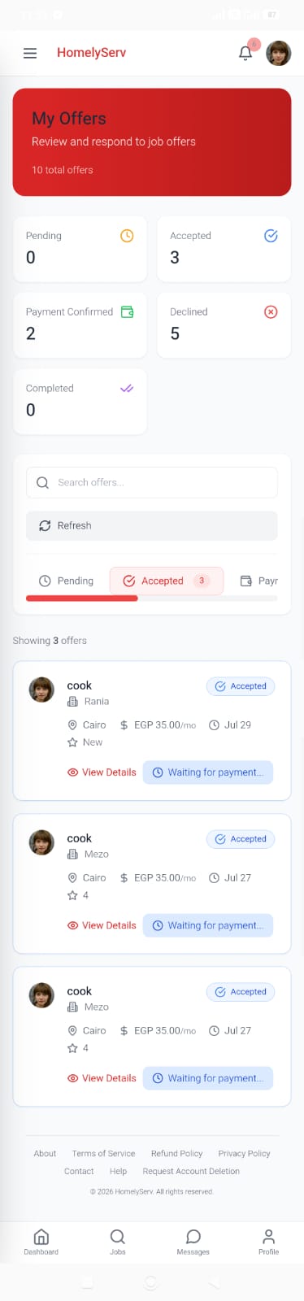The height and width of the screenshot is (1301, 304).
Task: Open the notifications bell
Action: [245, 53]
